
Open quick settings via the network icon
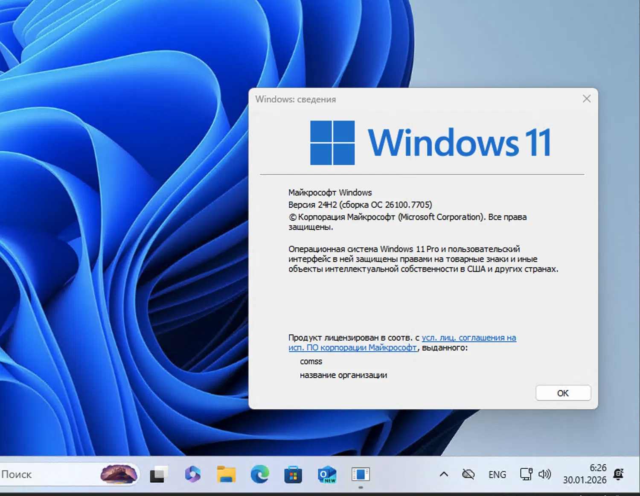(x=526, y=474)
